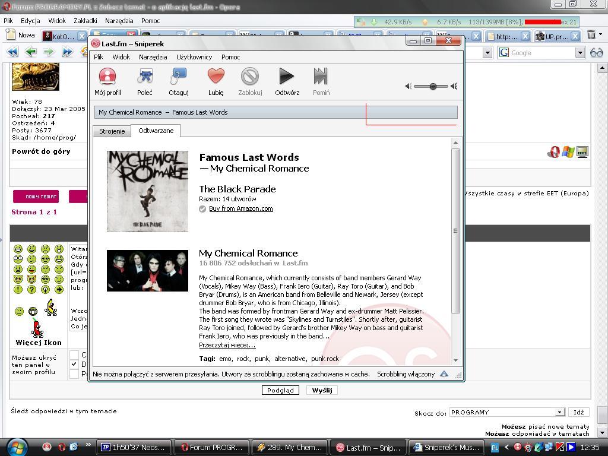Click scrobbling status icon in status bar

coord(444,374)
